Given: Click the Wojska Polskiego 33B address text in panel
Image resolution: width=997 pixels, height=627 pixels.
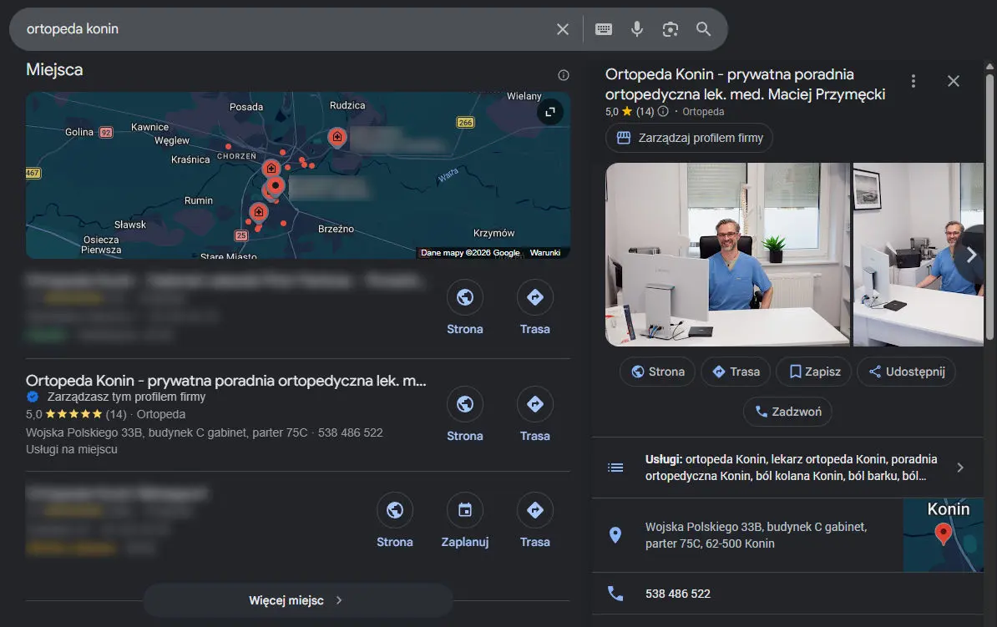Looking at the screenshot, I should click(756, 535).
